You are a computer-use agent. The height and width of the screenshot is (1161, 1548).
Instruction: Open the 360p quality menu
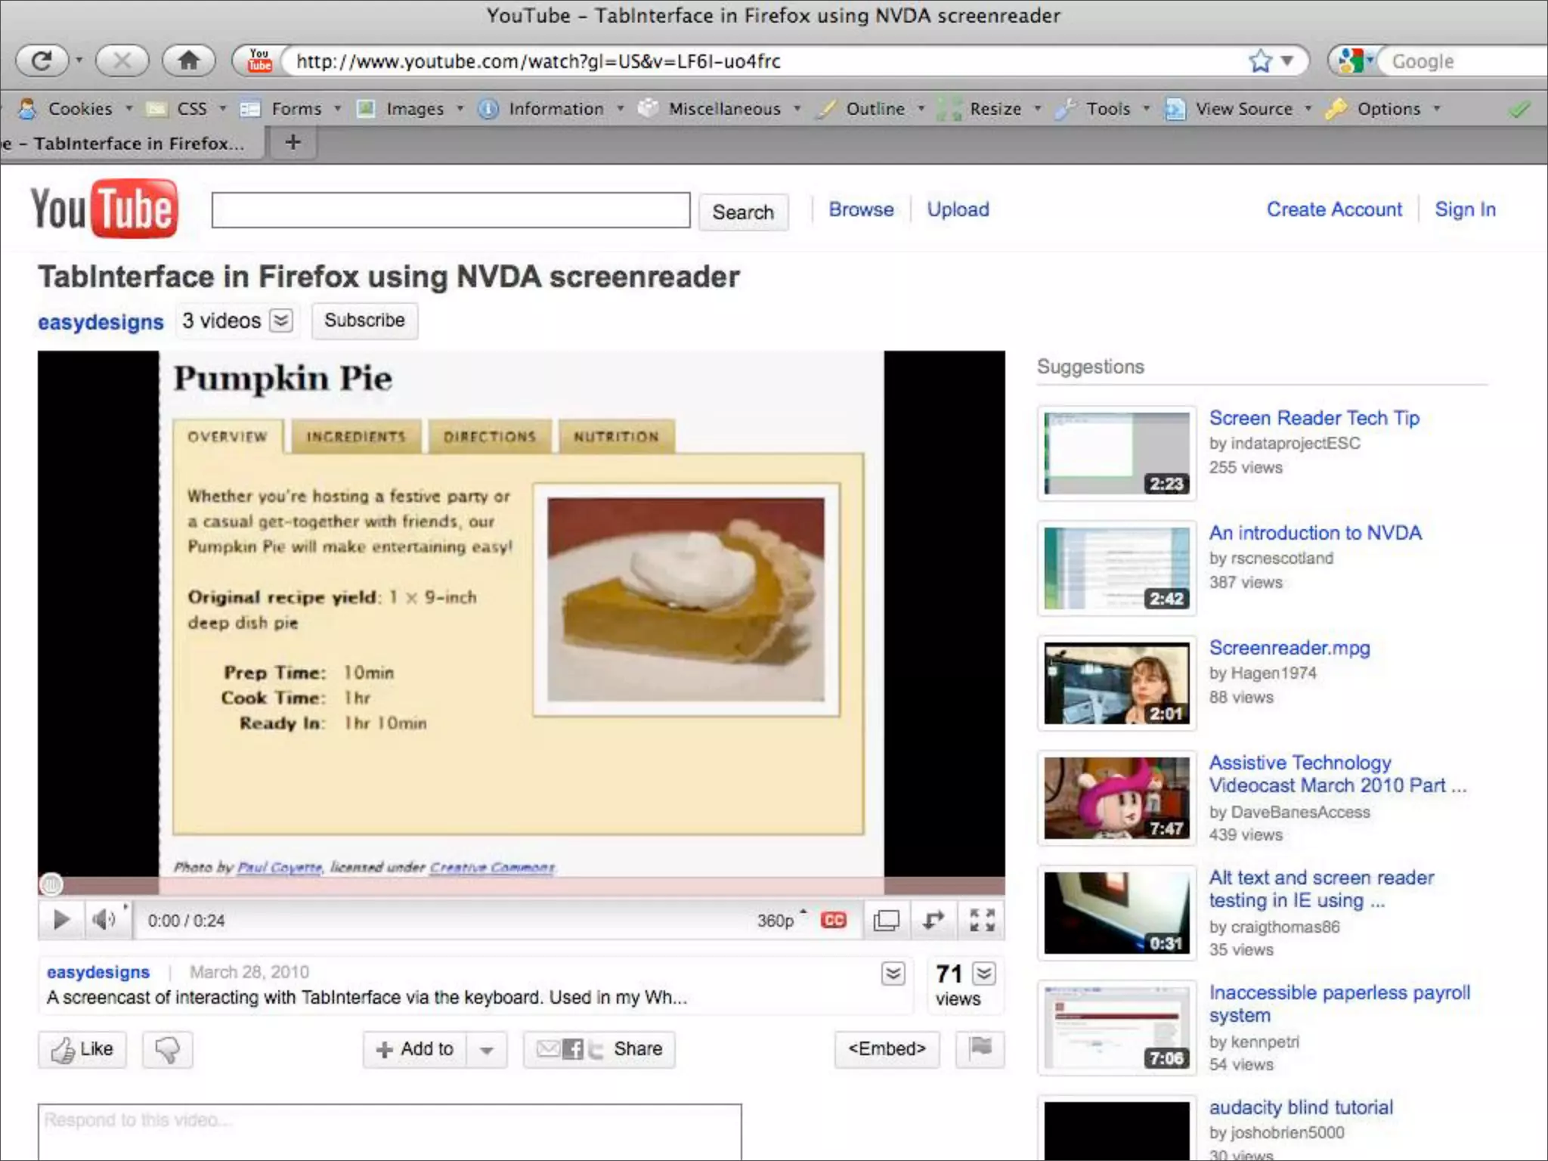tap(778, 920)
